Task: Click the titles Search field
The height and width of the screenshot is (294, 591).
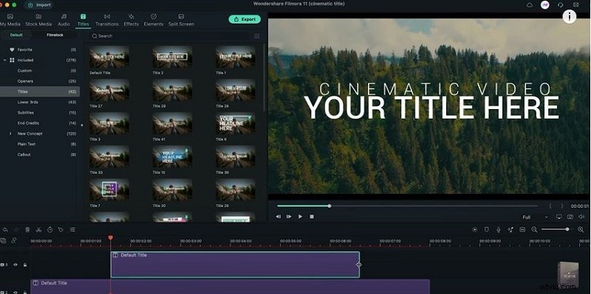Action: tap(171, 36)
